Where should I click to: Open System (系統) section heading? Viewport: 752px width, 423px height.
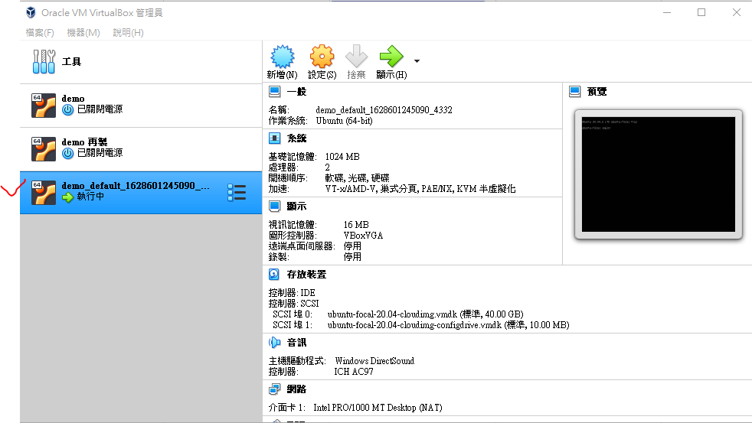pos(296,138)
